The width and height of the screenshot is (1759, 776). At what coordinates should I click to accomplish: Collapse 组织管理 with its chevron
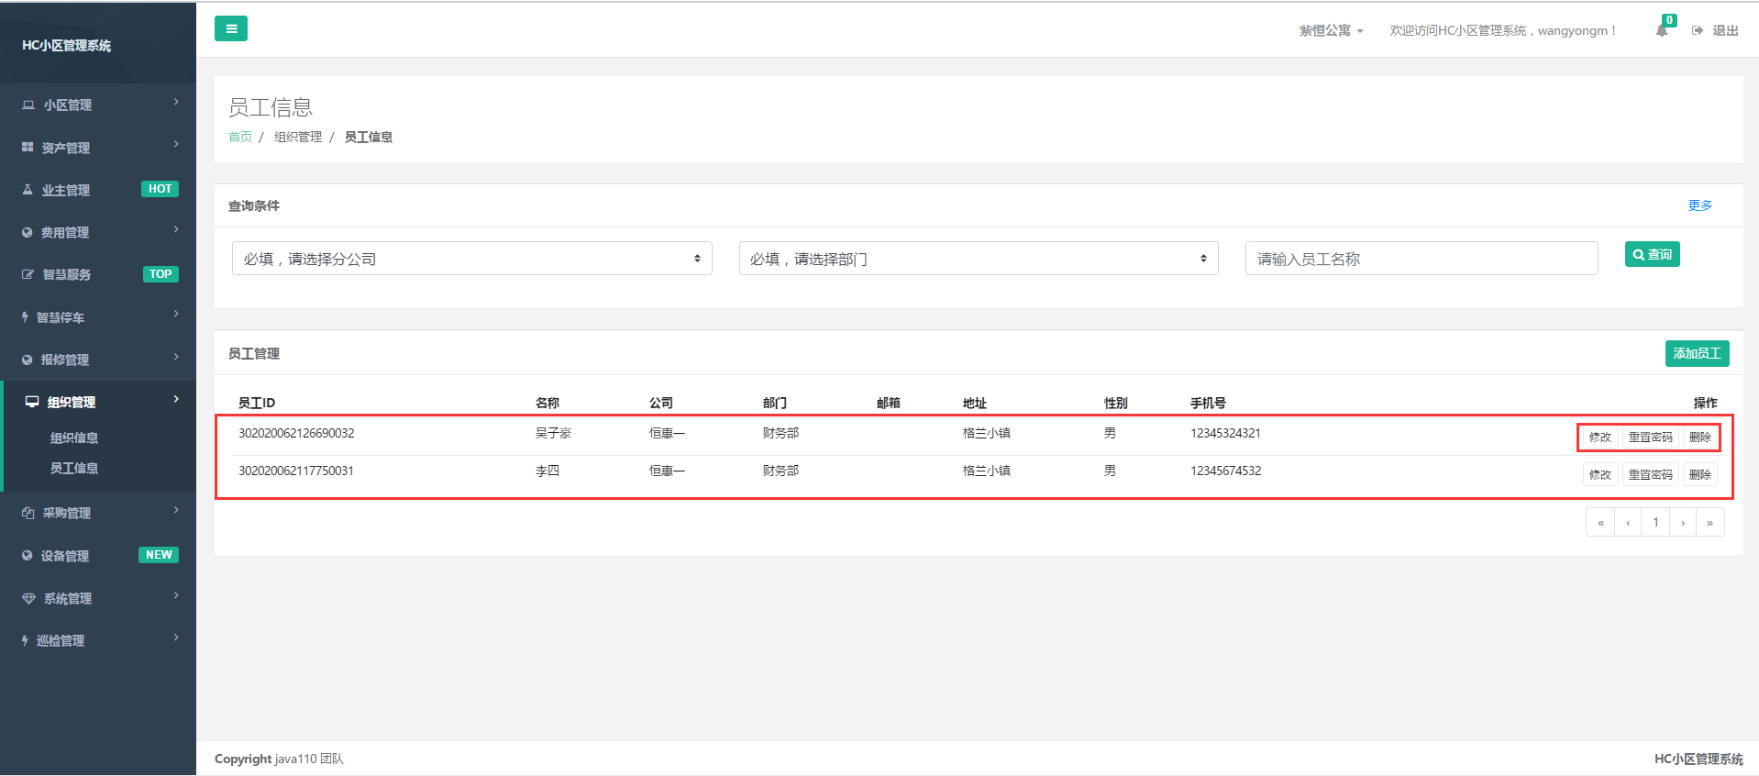point(176,399)
